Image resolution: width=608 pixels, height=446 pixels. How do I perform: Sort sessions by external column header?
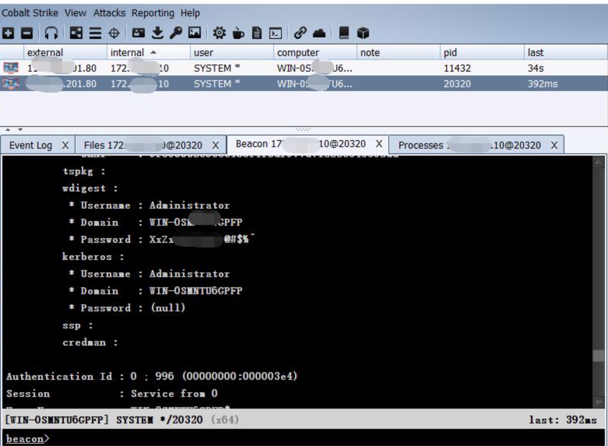click(x=65, y=52)
